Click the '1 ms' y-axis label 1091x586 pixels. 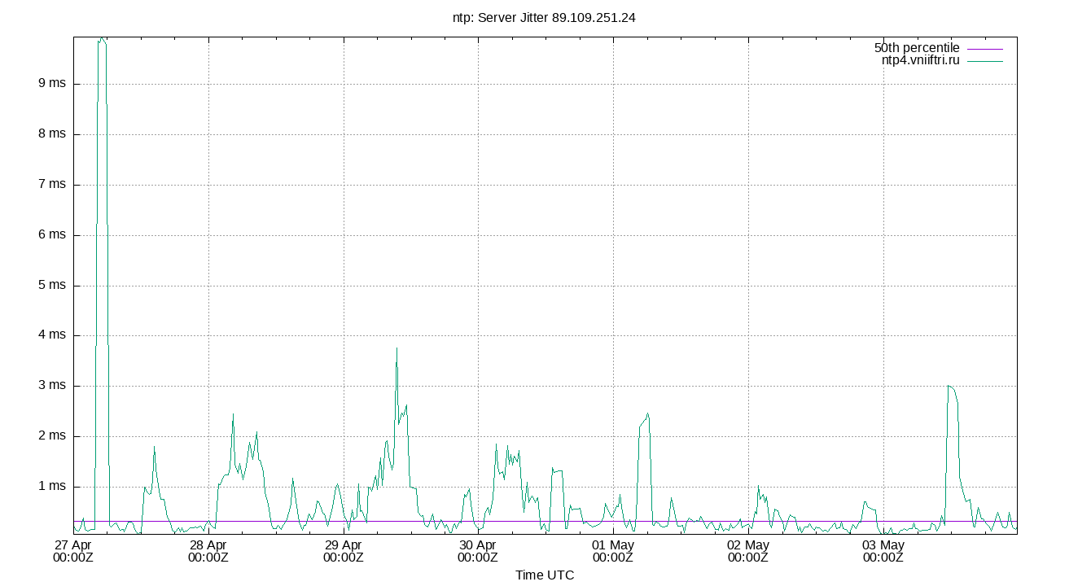click(x=52, y=487)
